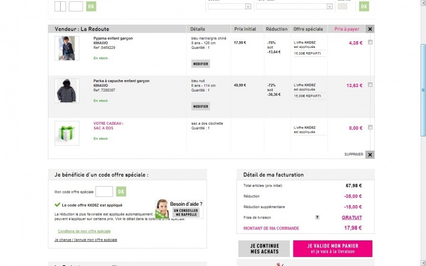Click the X icon in the cart header
Viewport: 426px width, 266px height.
click(370, 29)
